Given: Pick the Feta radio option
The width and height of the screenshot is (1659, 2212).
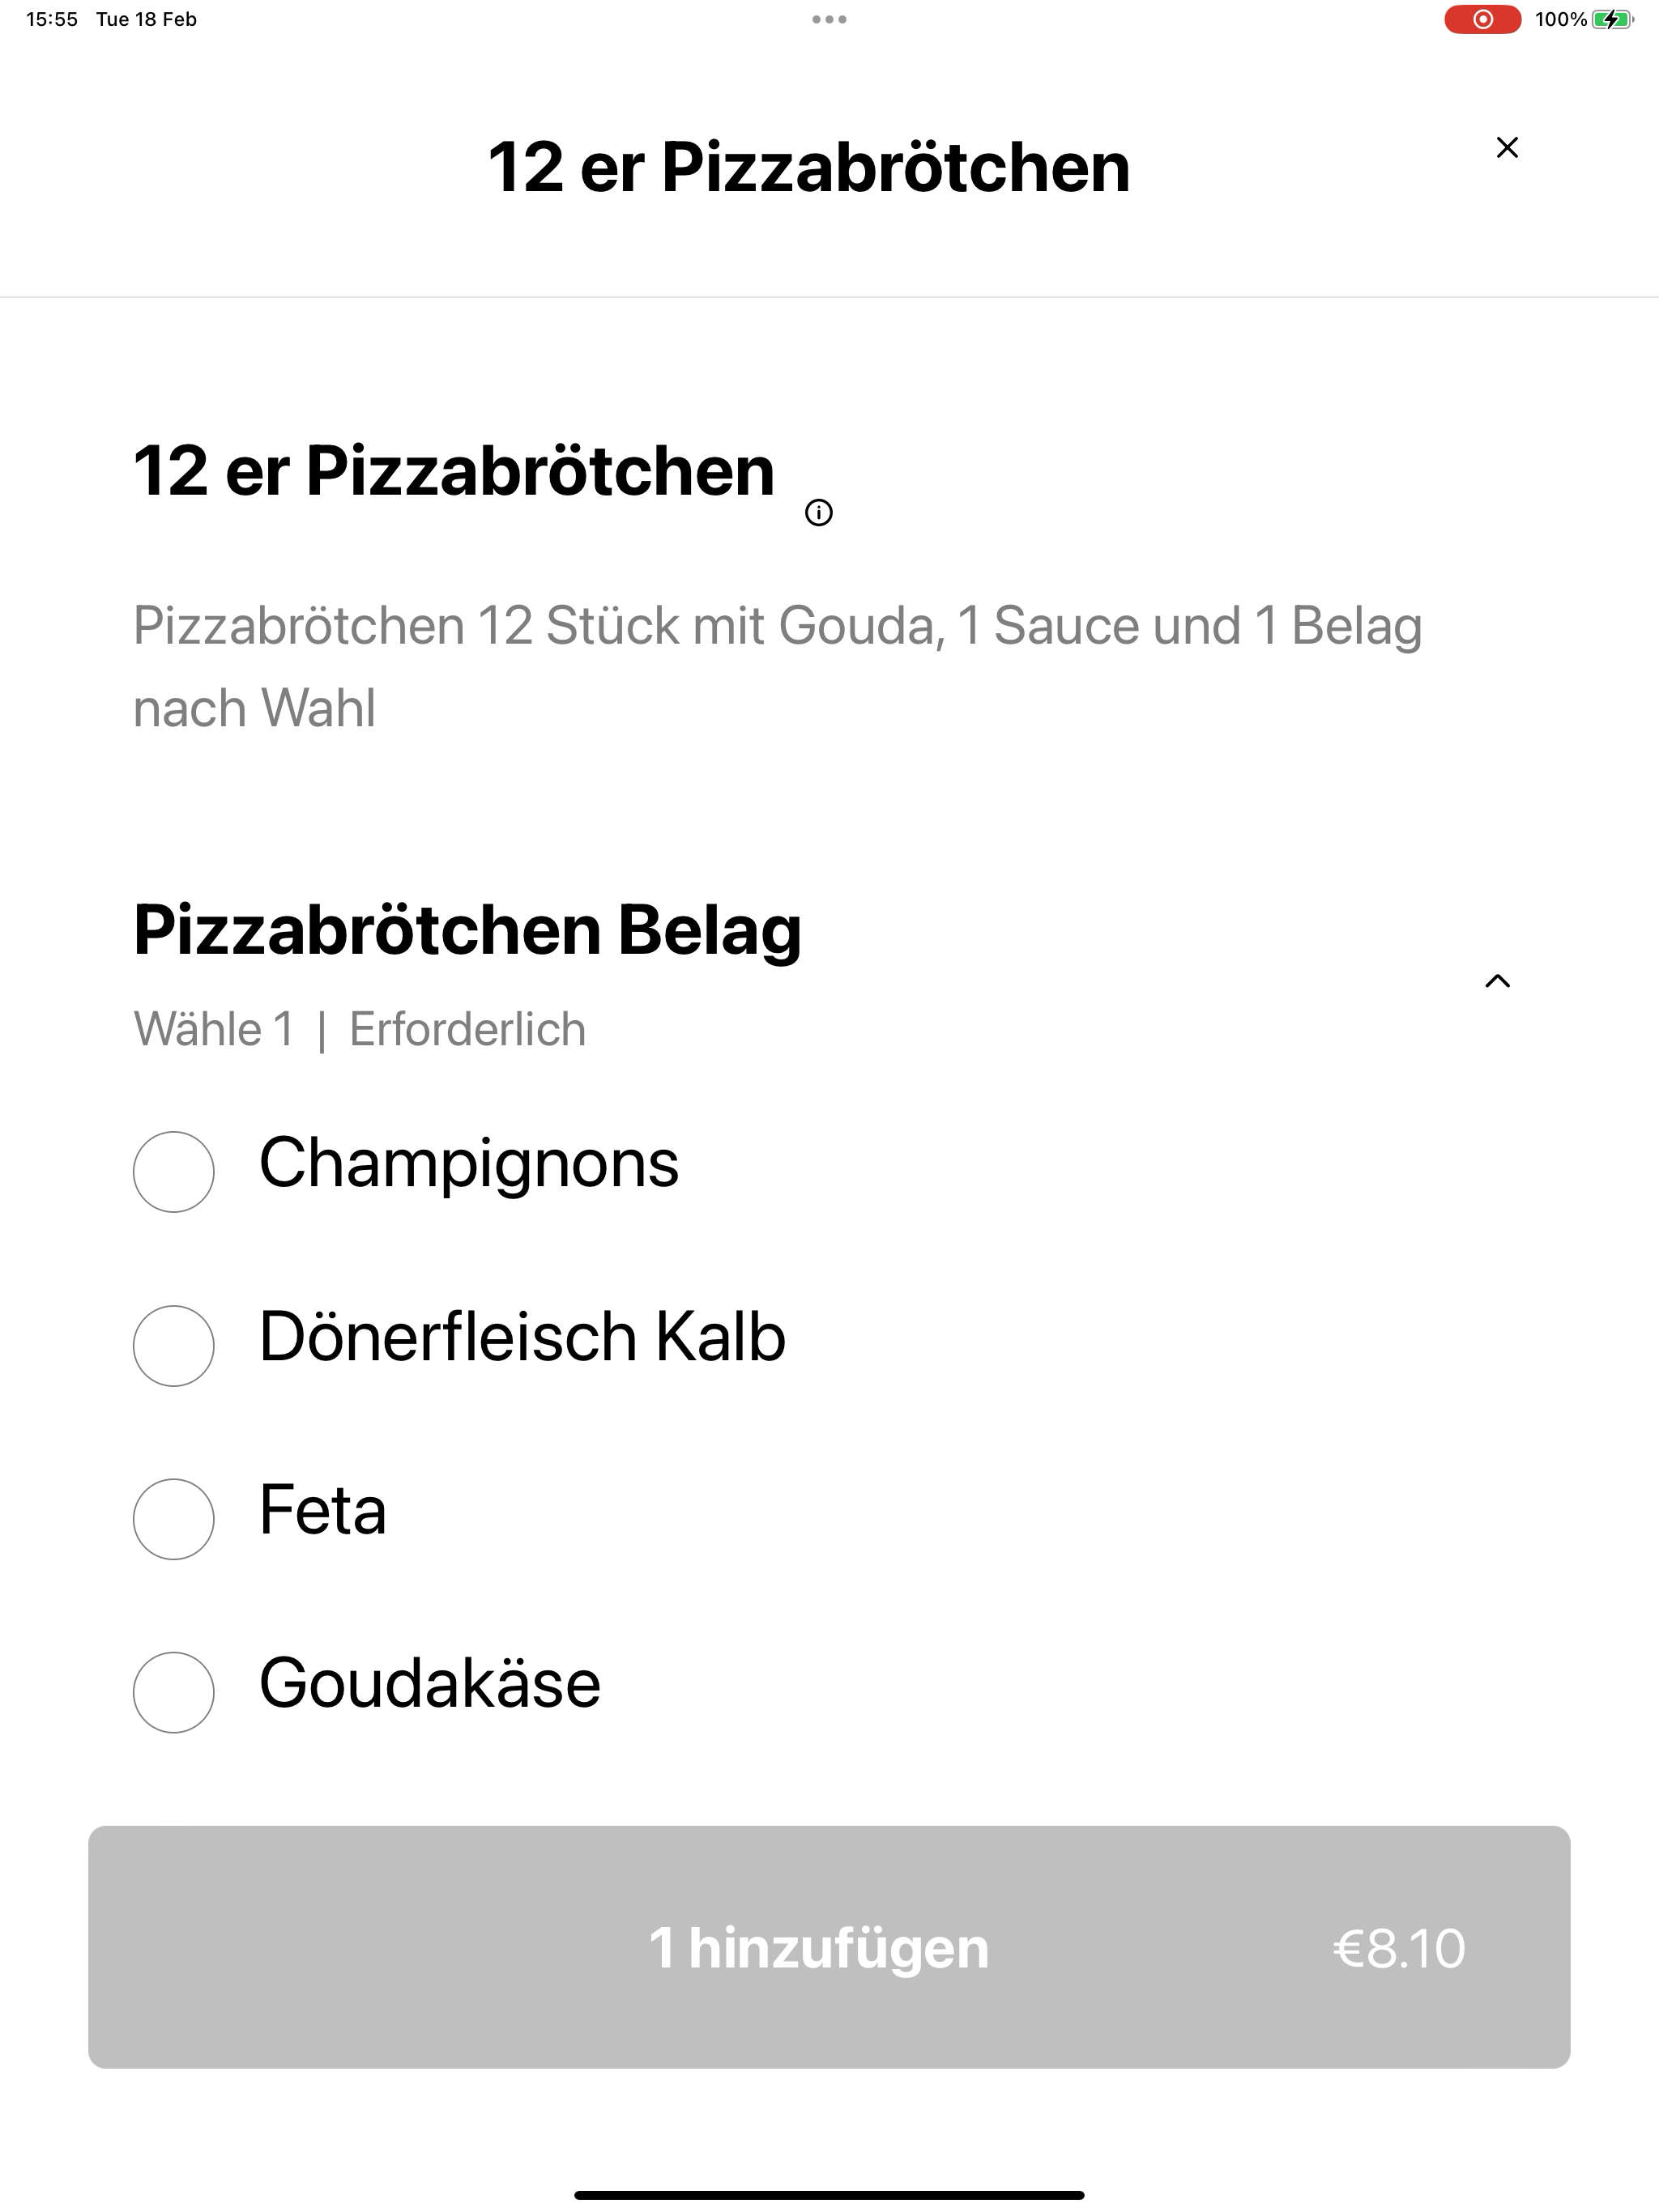Looking at the screenshot, I should pos(174,1519).
